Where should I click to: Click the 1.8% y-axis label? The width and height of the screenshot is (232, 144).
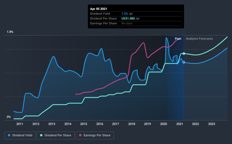pyautogui.click(x=10, y=32)
